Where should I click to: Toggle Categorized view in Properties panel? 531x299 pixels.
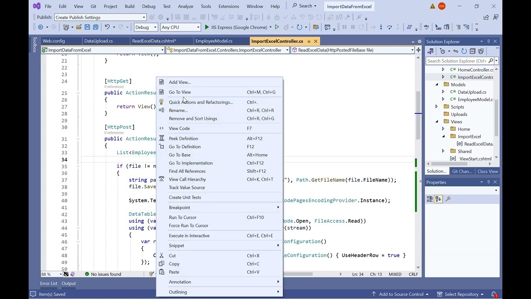point(430,199)
